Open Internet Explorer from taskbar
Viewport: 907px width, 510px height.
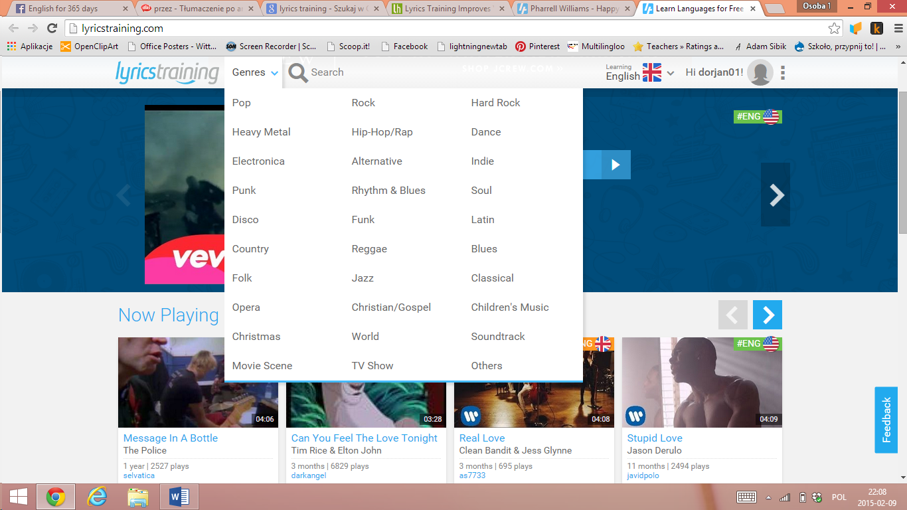pyautogui.click(x=97, y=497)
